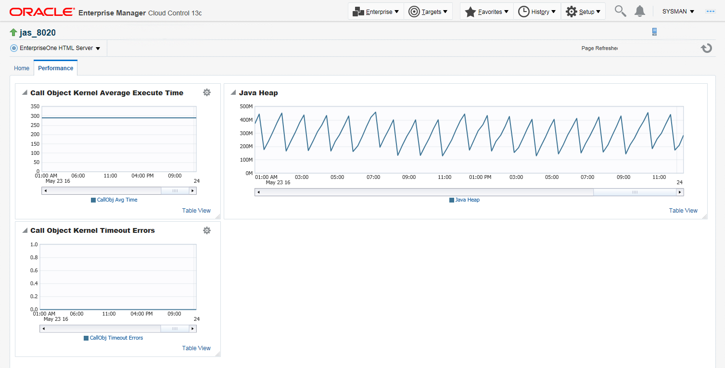Open the Enterprise menu
This screenshot has width=725, height=368.
(x=376, y=12)
